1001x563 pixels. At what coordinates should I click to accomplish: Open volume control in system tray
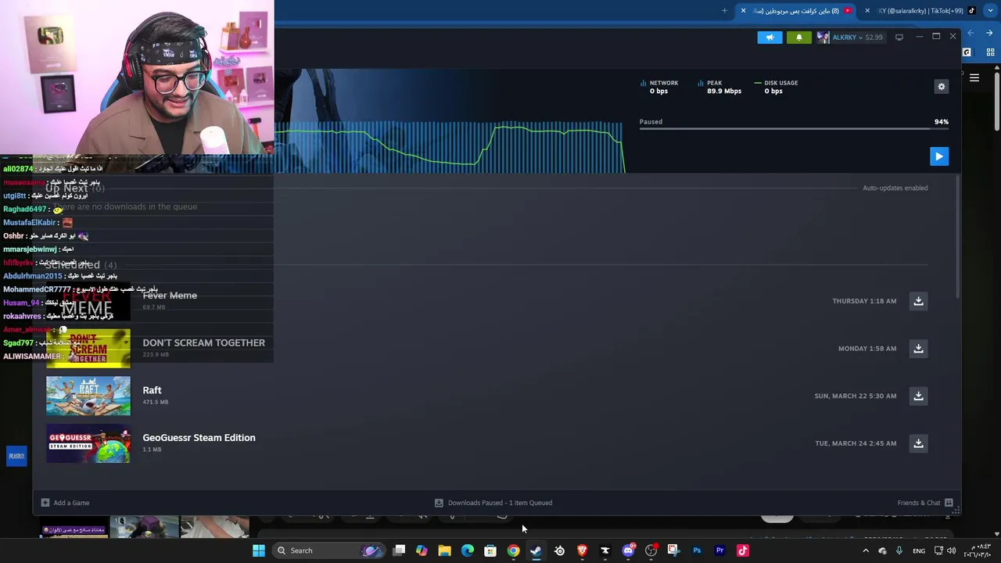951,550
